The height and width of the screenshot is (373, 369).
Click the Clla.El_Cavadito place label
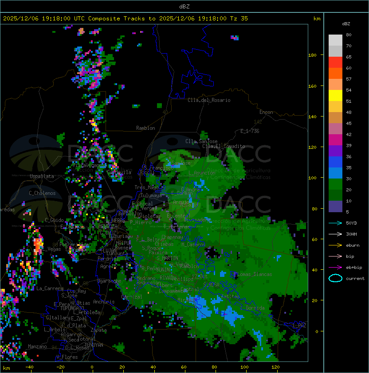(224, 146)
